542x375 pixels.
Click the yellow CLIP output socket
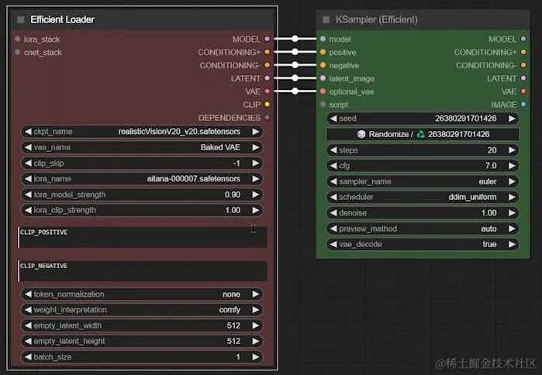[x=268, y=105]
